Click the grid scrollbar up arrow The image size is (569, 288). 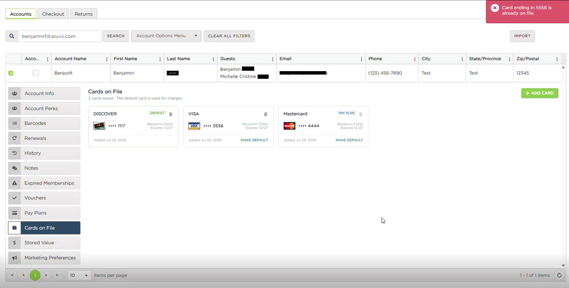pos(563,67)
